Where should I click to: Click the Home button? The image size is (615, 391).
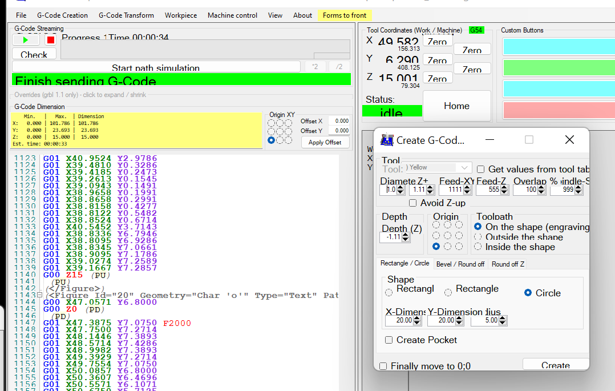click(x=456, y=106)
